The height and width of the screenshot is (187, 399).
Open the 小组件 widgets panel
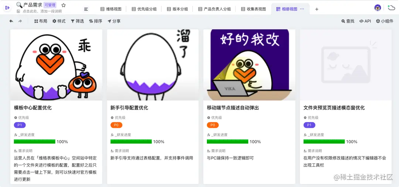pyautogui.click(x=385, y=21)
